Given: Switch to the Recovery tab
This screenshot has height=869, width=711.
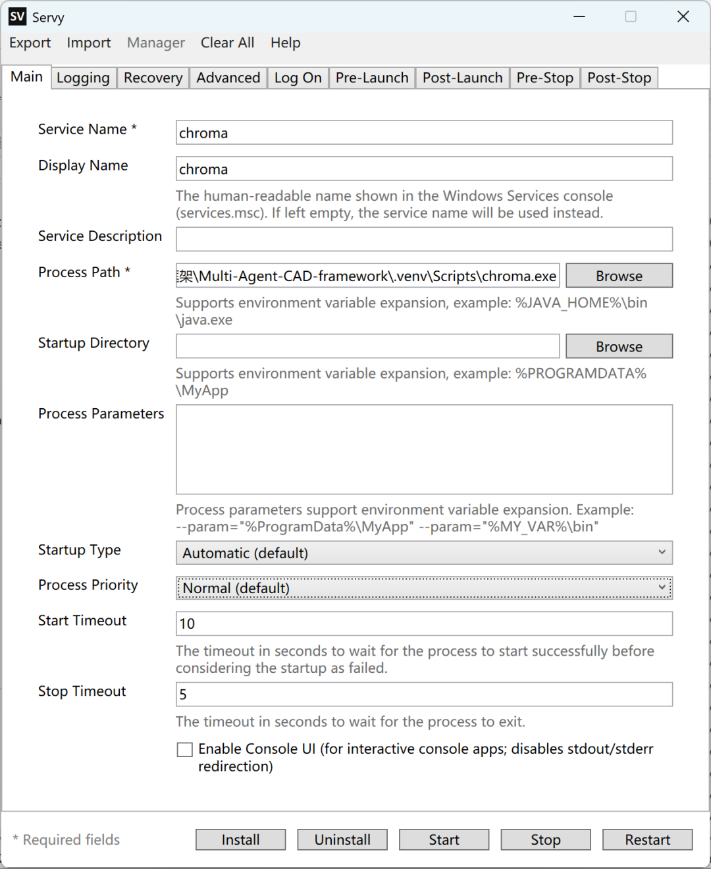Looking at the screenshot, I should click(153, 78).
